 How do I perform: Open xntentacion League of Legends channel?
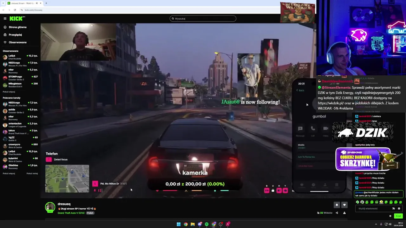coord(20,124)
